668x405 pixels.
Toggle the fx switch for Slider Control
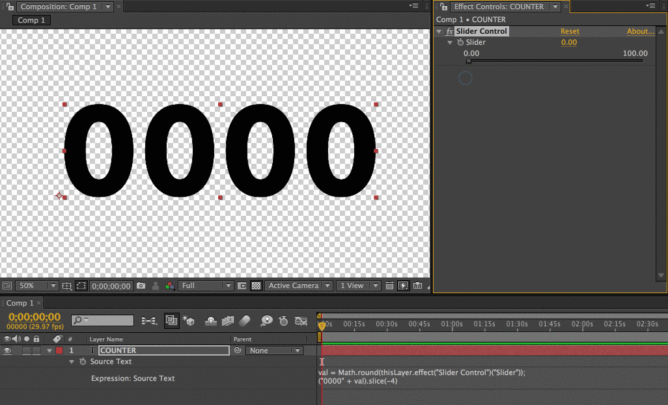coord(449,31)
